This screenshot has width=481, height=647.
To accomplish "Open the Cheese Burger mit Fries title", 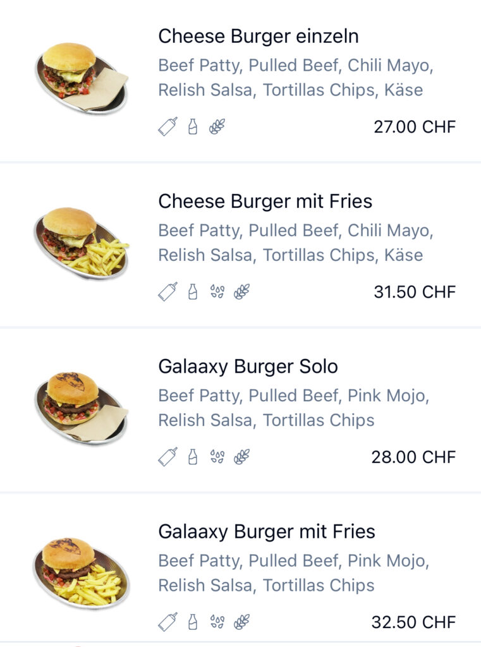I will [265, 202].
